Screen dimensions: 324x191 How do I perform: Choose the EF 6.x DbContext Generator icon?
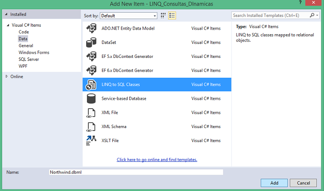pos(91,71)
